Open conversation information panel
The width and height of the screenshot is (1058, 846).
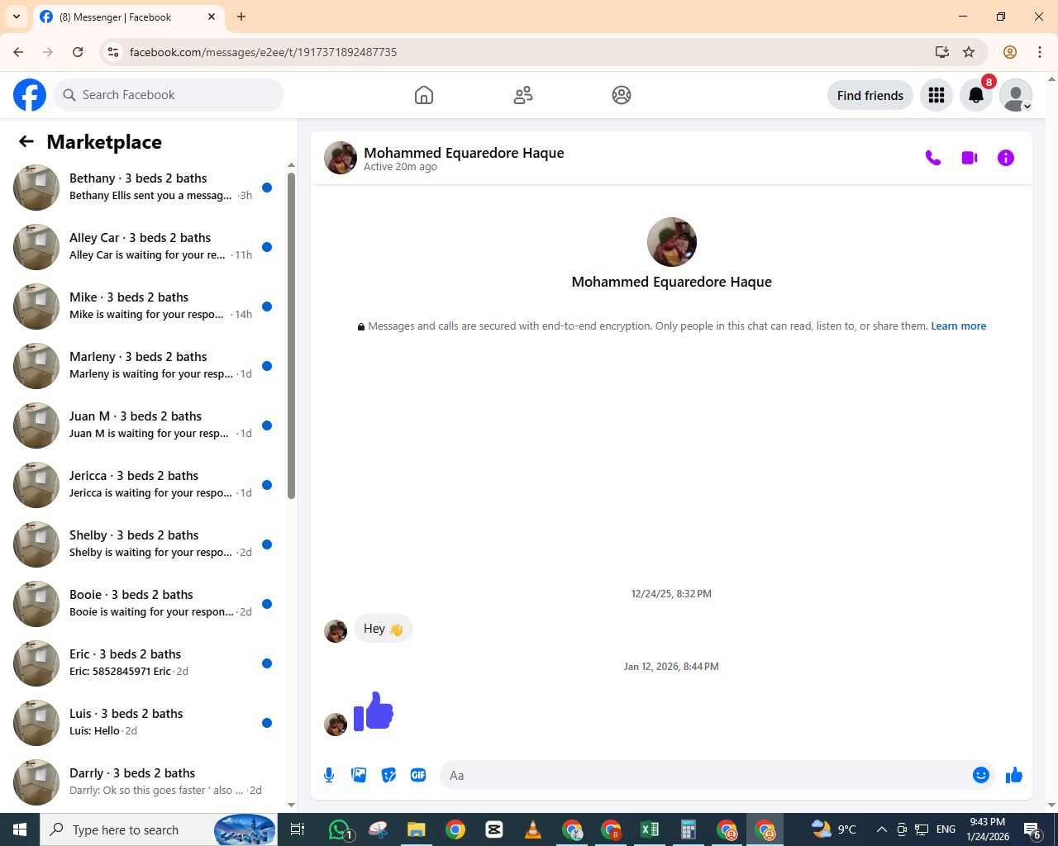(1006, 158)
